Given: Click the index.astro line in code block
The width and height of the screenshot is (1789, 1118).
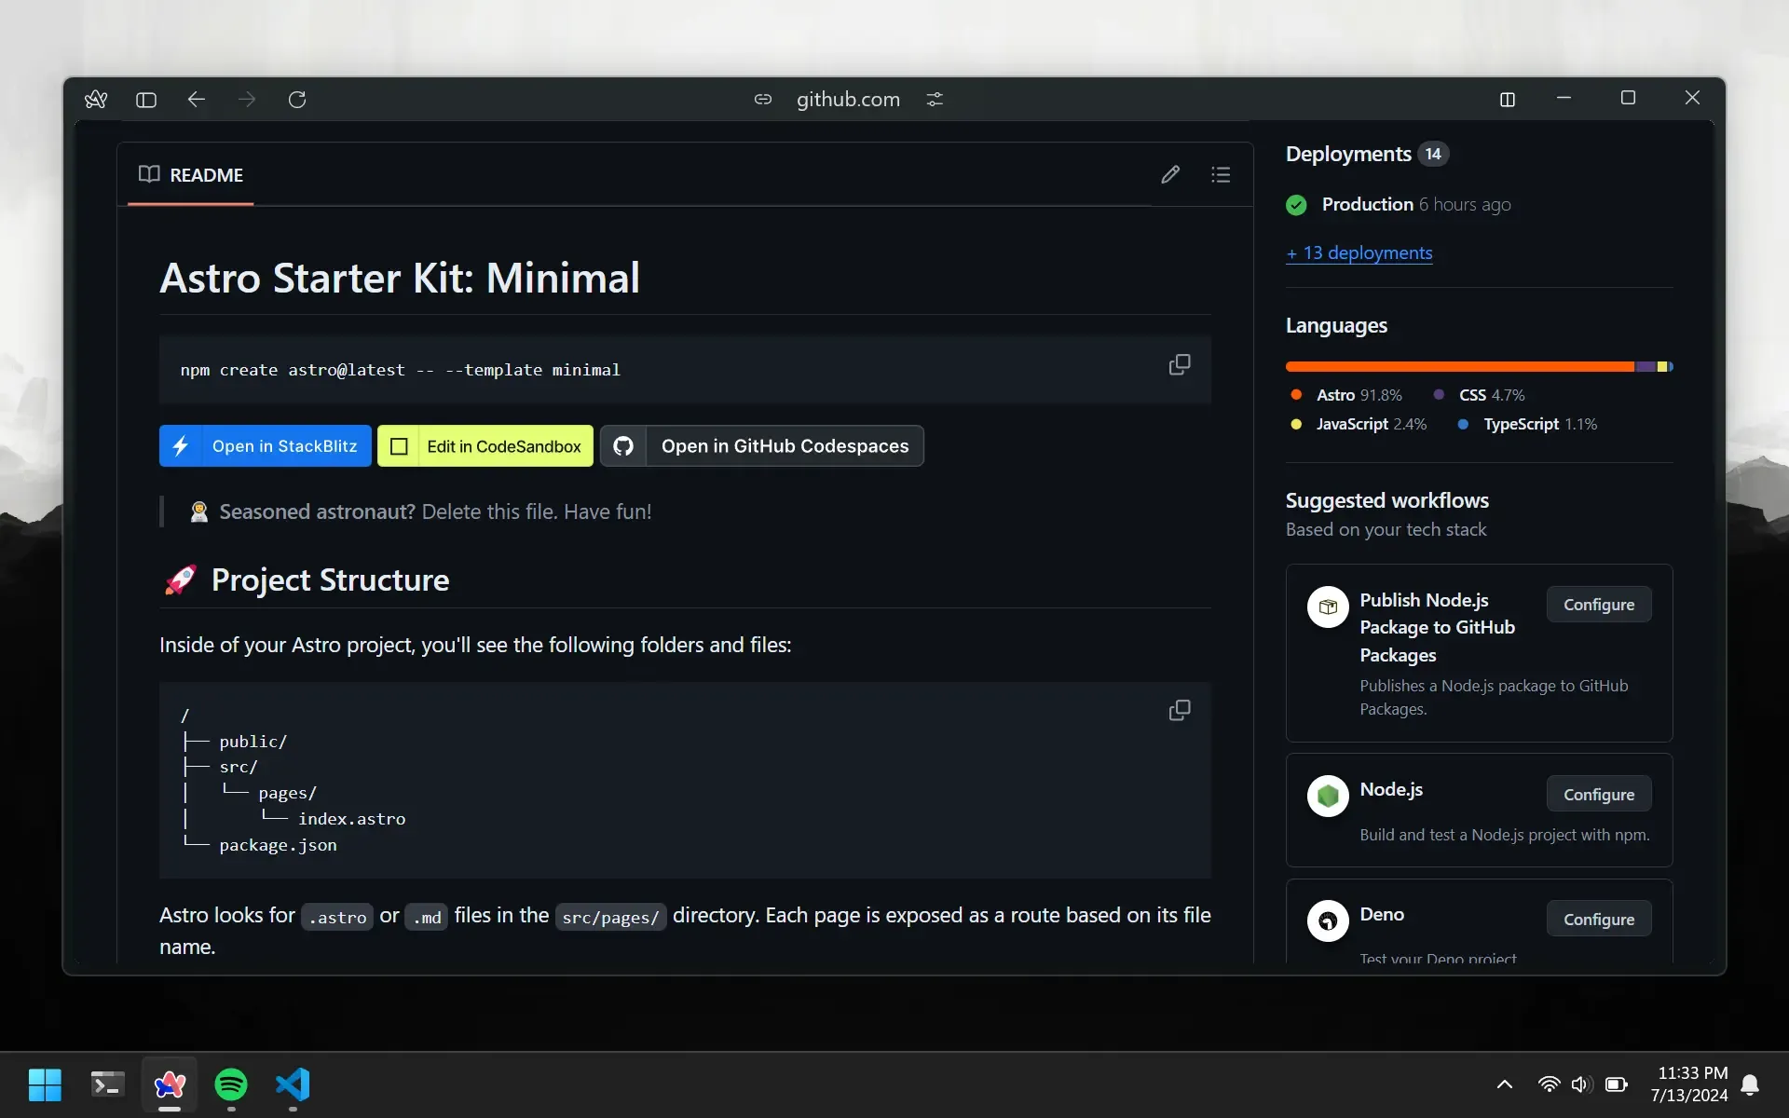Looking at the screenshot, I should [351, 819].
